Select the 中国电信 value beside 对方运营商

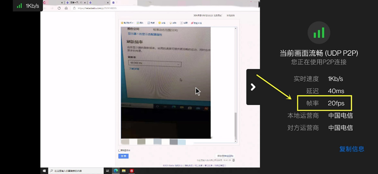(340, 128)
